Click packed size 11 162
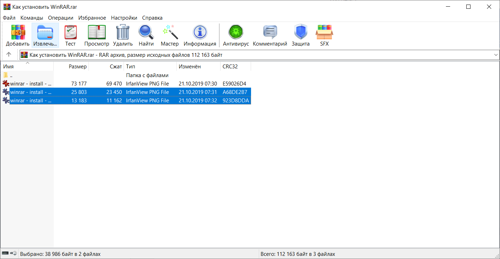500x259 pixels. [114, 101]
